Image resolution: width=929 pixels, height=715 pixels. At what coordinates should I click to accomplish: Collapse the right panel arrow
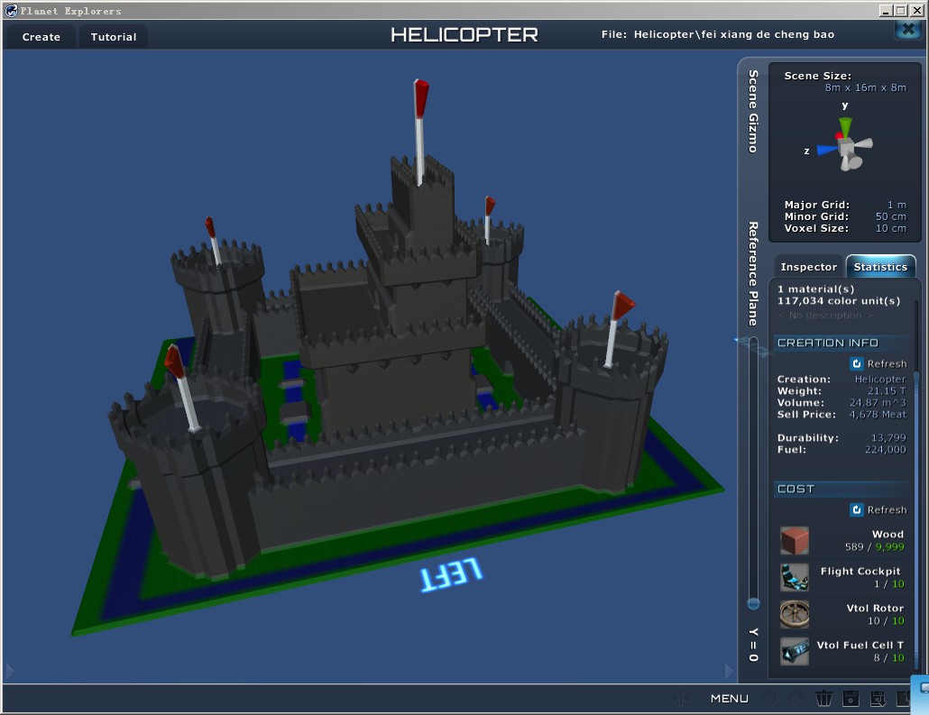[729, 671]
